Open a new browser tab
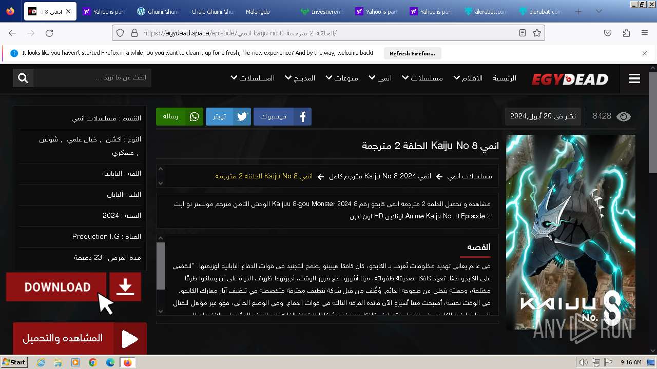The height and width of the screenshot is (369, 657). pos(578,11)
